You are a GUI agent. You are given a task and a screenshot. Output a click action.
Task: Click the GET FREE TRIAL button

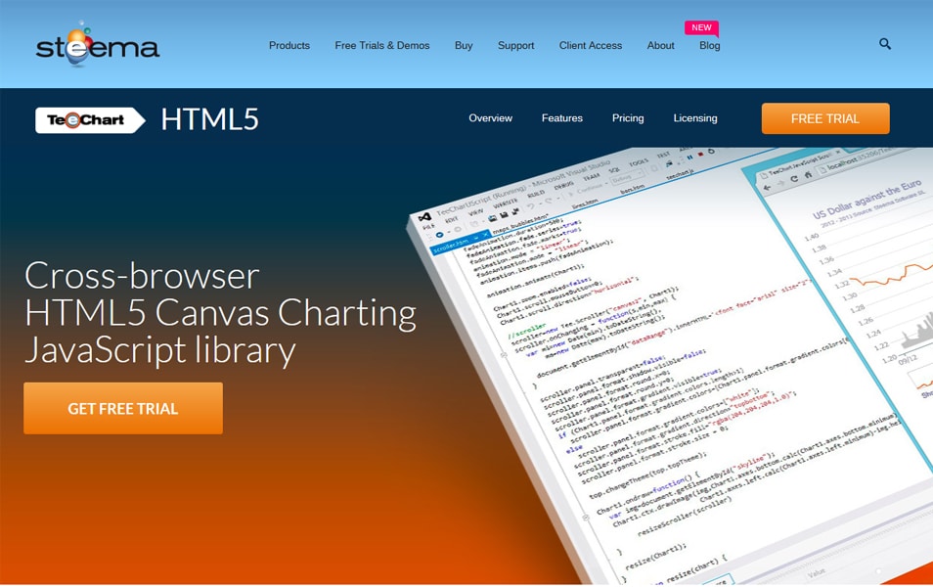pos(123,408)
